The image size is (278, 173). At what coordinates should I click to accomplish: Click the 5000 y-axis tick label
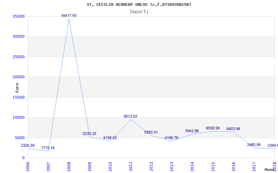(x=20, y=138)
